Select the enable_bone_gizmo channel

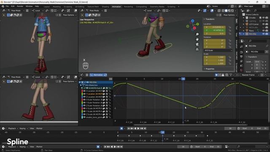point(97,117)
